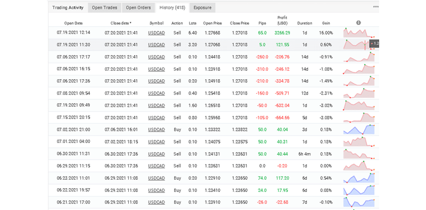426x210 pixels.
Task: Open USDCAD link in -509.71 profit row
Action: click(157, 94)
